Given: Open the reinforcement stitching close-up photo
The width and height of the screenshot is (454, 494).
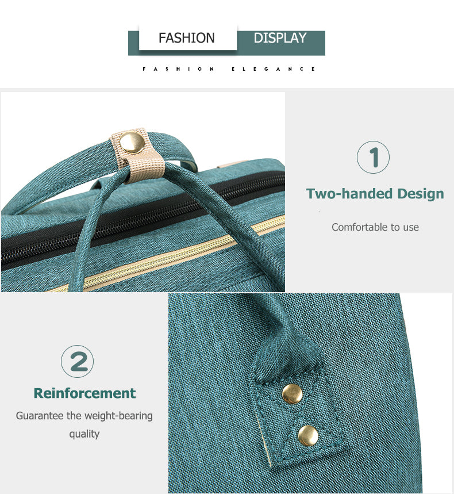Looking at the screenshot, I should click(x=310, y=393).
